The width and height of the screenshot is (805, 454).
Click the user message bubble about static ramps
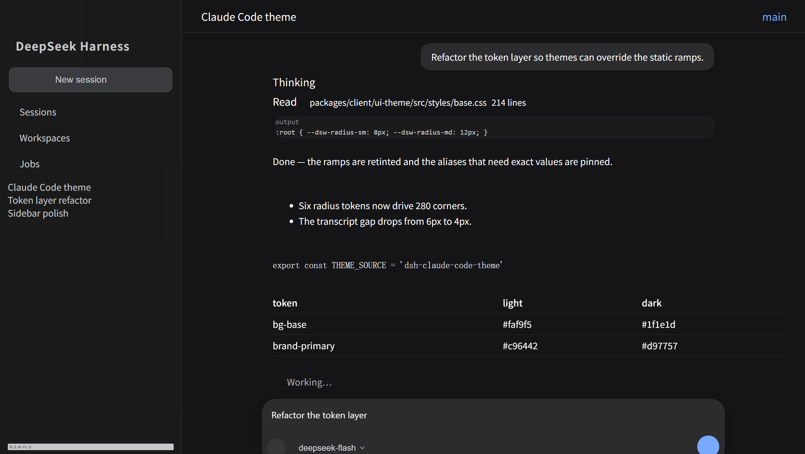point(567,57)
